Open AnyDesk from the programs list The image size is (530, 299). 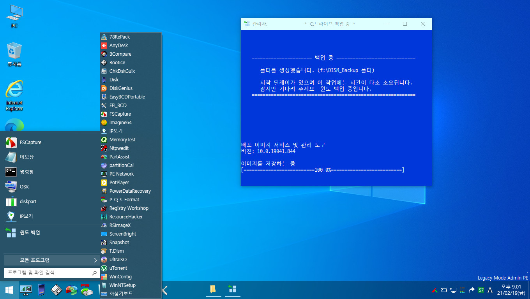(131, 45)
